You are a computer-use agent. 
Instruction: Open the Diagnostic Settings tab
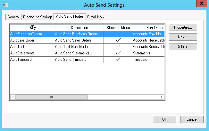(x=38, y=17)
